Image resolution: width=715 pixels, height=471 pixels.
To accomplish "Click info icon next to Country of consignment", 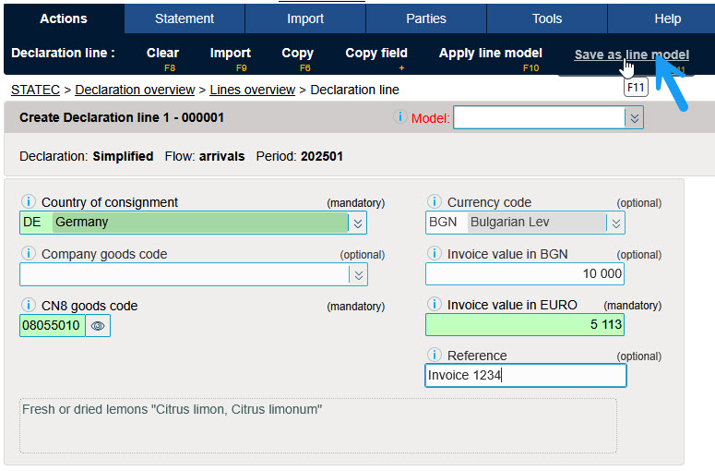I will point(28,202).
